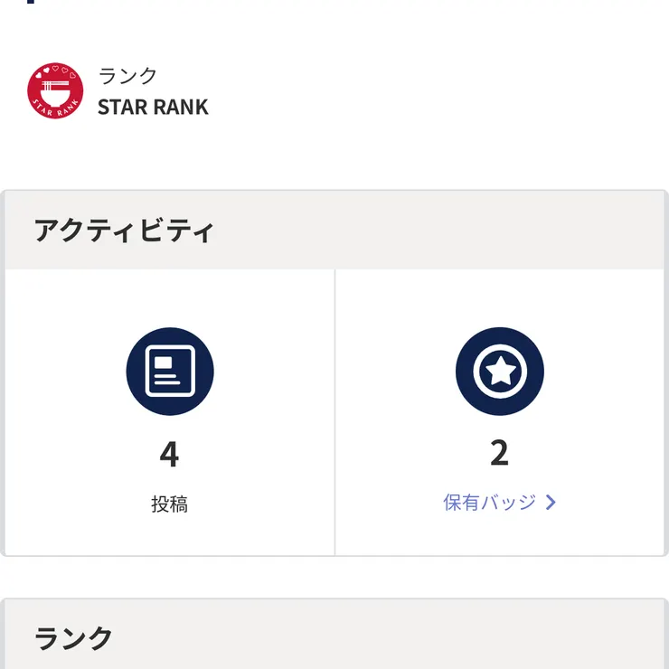The height and width of the screenshot is (669, 669).
Task: Open the 保有バッジ link
Action: (490, 503)
